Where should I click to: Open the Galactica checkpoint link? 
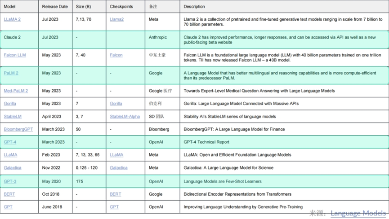pyautogui.click(x=119, y=168)
